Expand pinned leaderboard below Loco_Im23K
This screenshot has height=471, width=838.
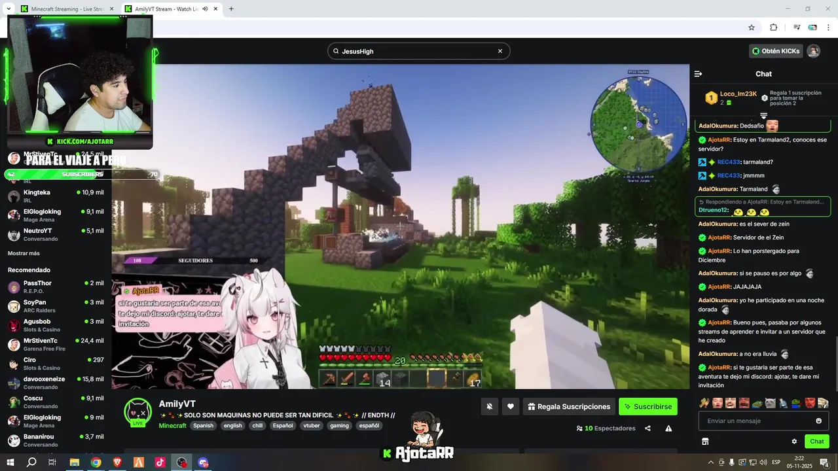point(763,116)
